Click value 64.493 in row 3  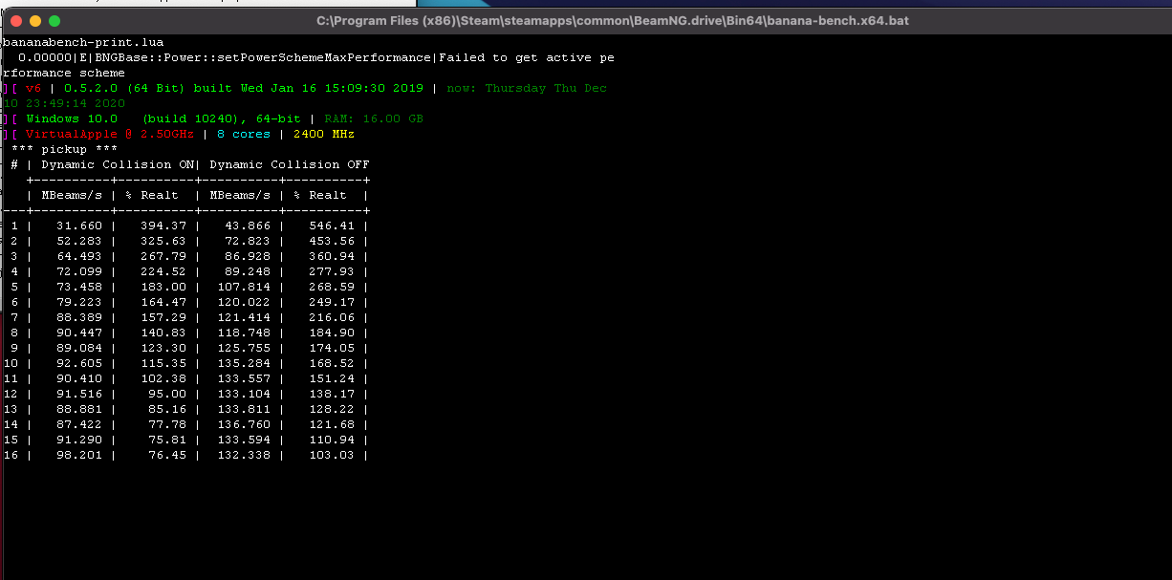coord(79,256)
